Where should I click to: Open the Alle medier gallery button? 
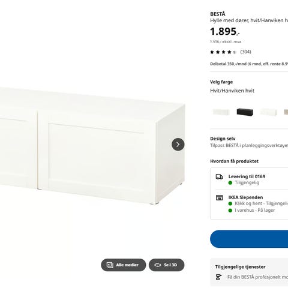point(124,265)
